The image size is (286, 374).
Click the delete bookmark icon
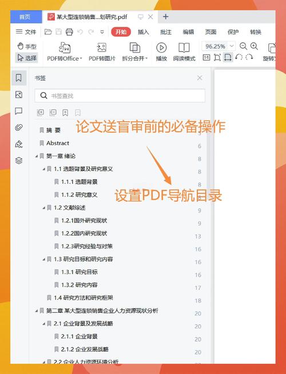[78, 113]
